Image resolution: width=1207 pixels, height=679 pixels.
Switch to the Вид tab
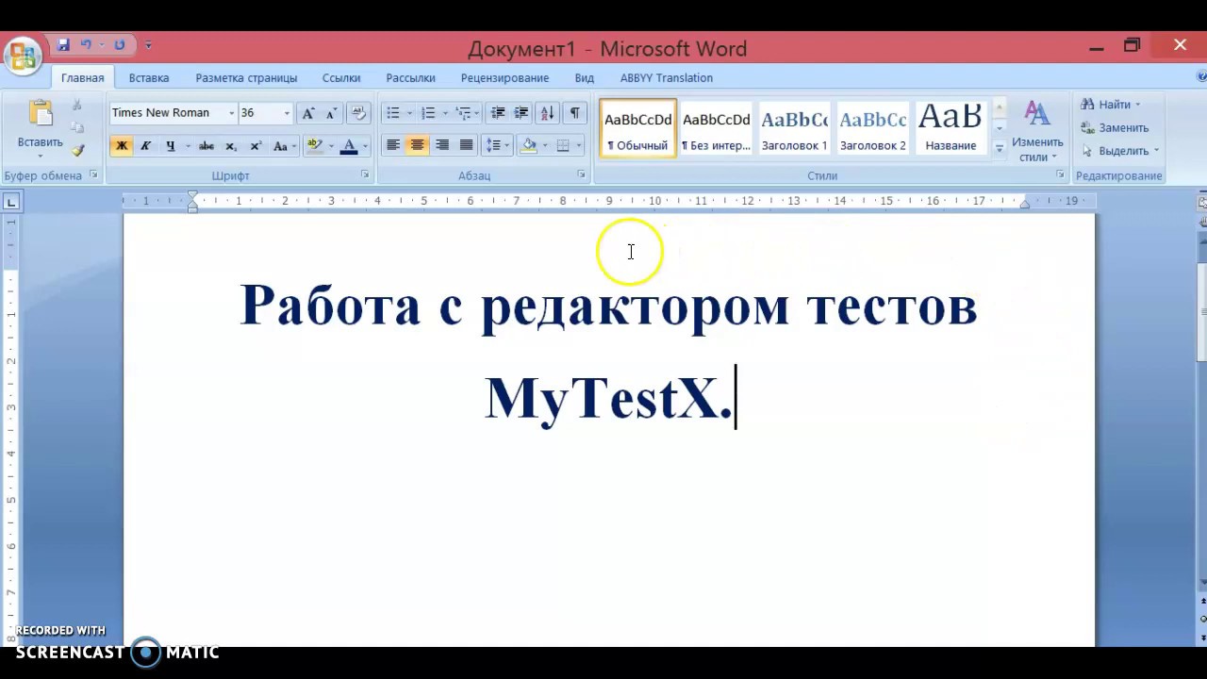click(x=584, y=78)
